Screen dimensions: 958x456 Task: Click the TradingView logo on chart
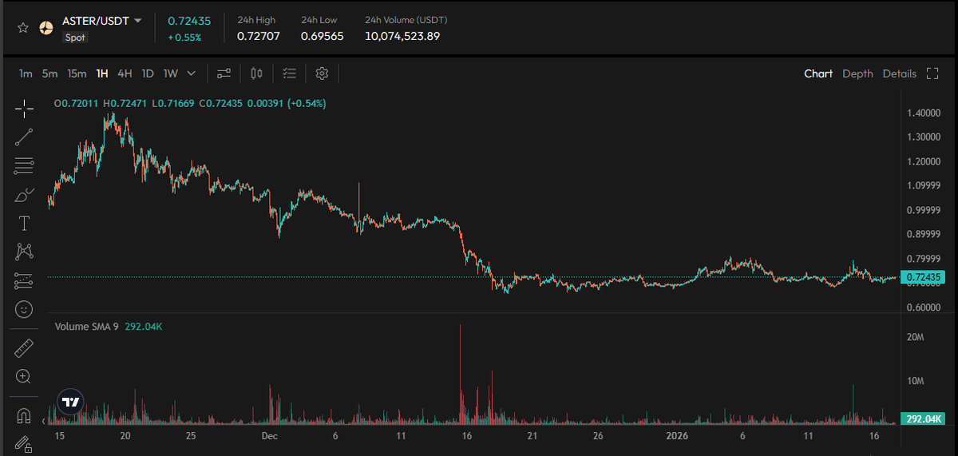click(70, 402)
